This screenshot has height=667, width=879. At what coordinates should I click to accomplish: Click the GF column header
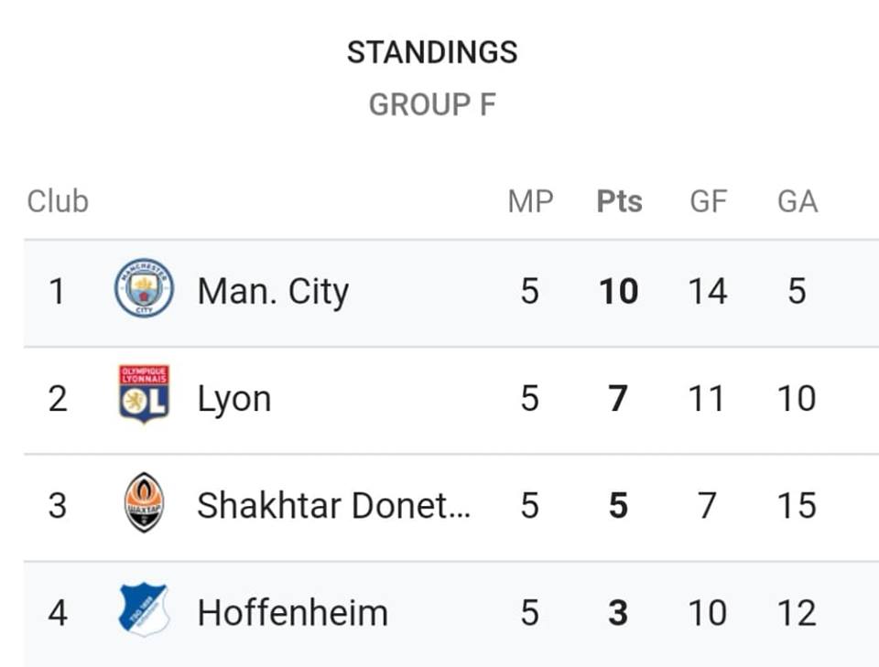(709, 201)
